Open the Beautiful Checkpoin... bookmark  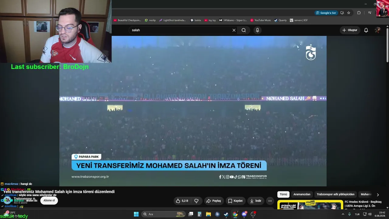click(x=127, y=20)
